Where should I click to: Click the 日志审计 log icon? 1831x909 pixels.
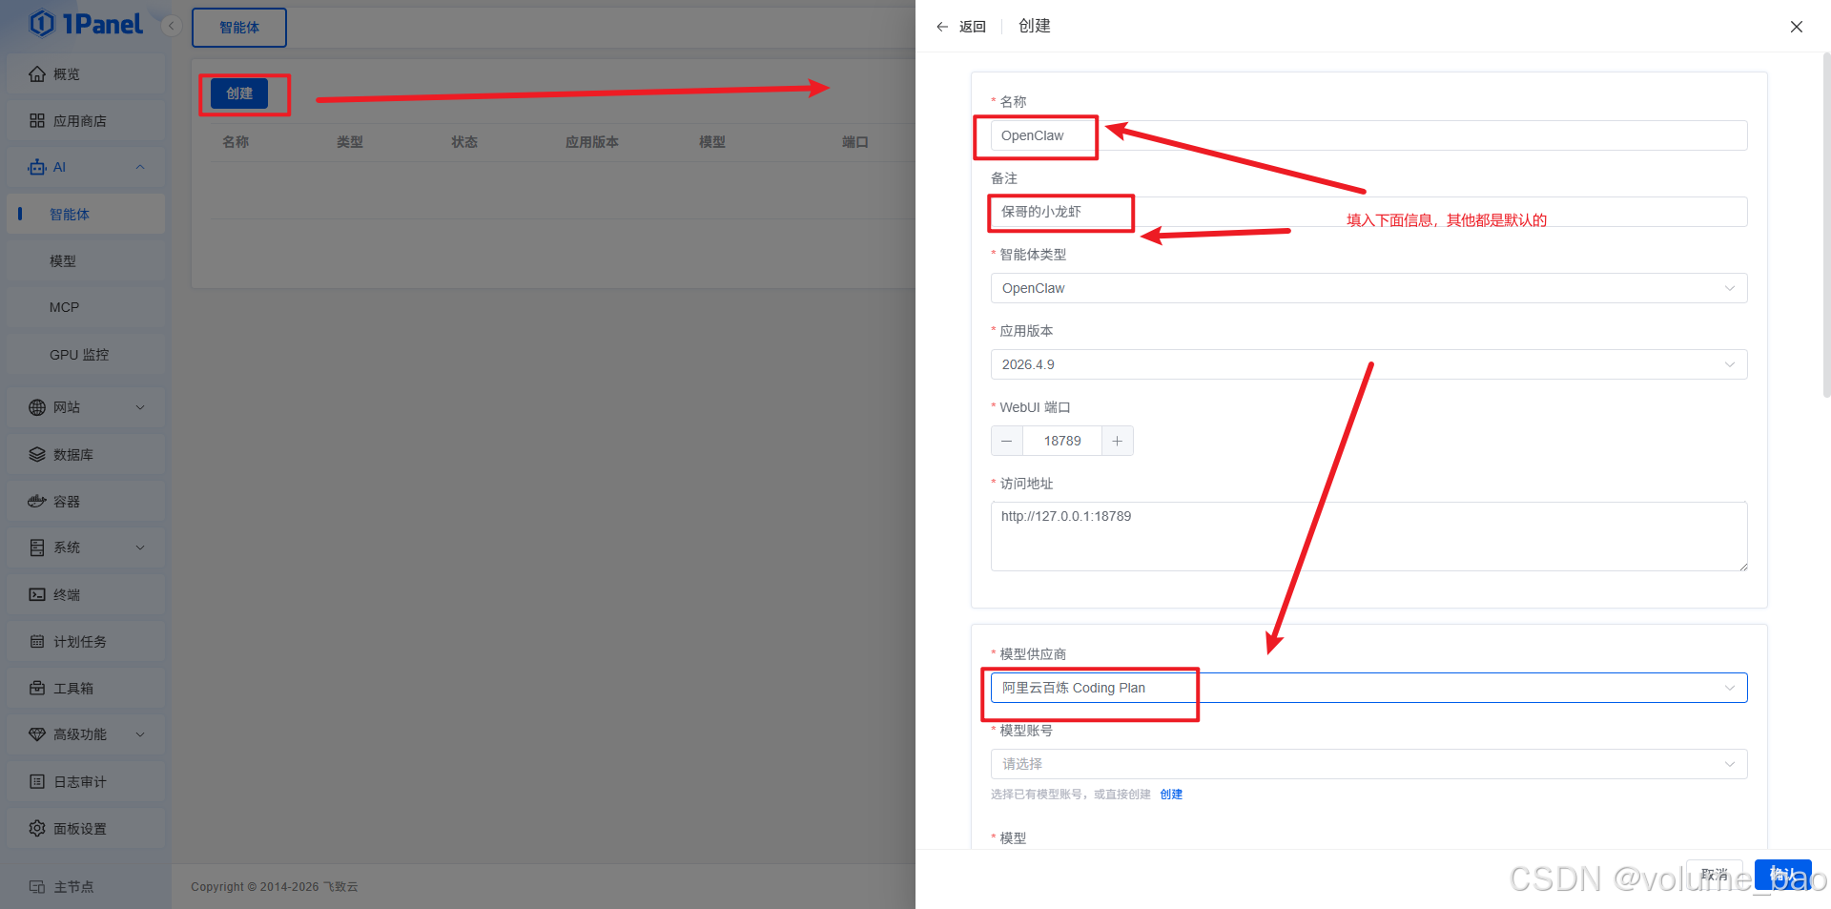tap(37, 781)
